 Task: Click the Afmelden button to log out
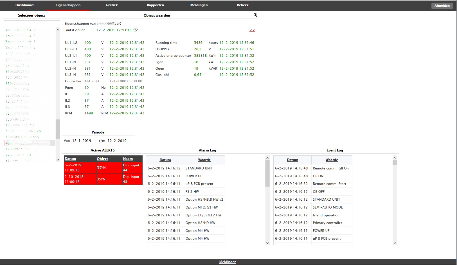click(442, 5)
